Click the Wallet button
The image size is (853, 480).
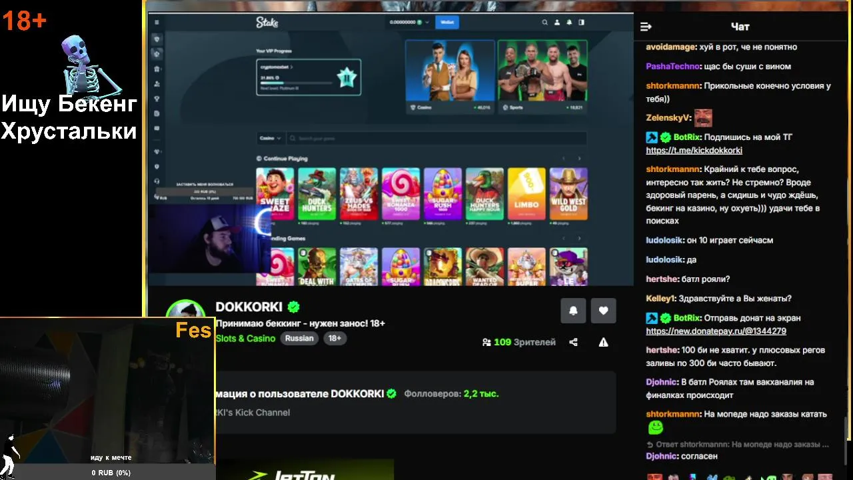coord(446,22)
